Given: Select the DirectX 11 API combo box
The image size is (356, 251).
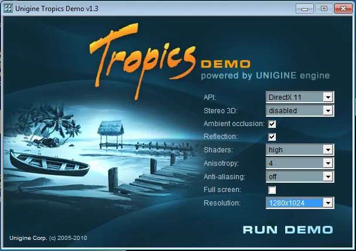Looking at the screenshot, I should [x=300, y=97].
